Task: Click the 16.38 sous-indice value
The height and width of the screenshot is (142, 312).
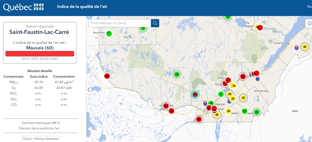Action: pyautogui.click(x=38, y=88)
